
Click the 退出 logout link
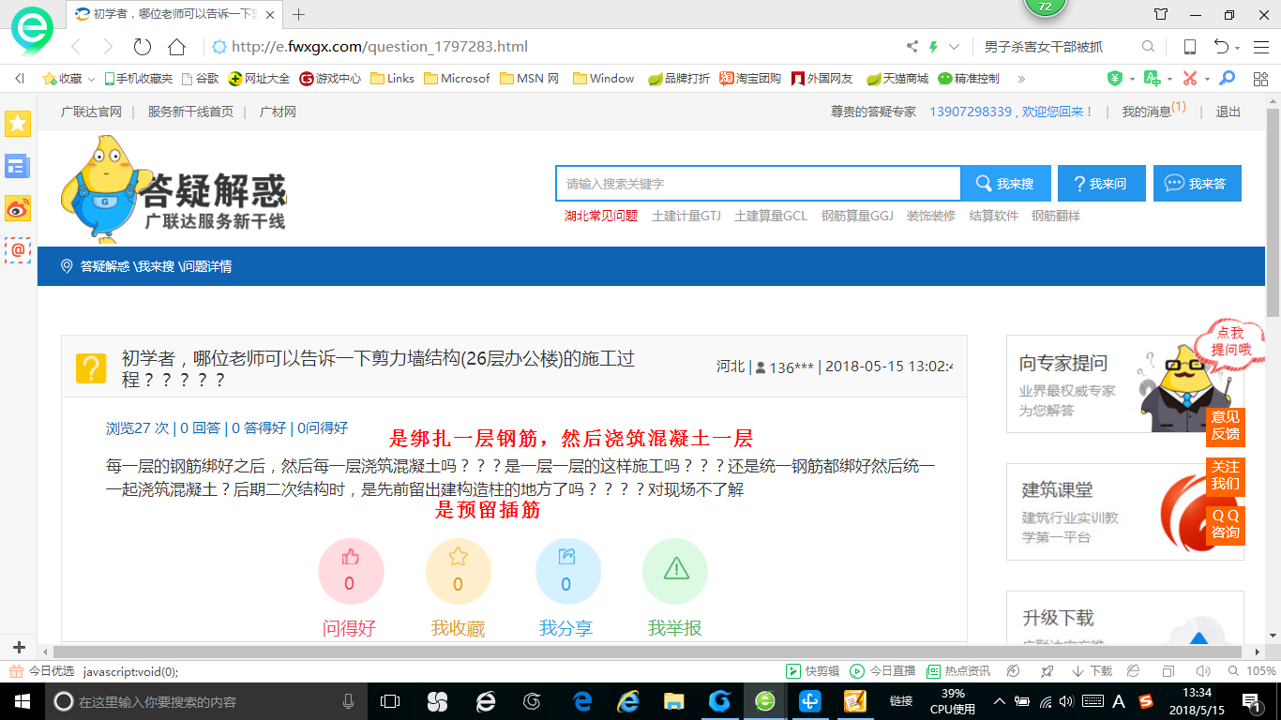point(1228,112)
